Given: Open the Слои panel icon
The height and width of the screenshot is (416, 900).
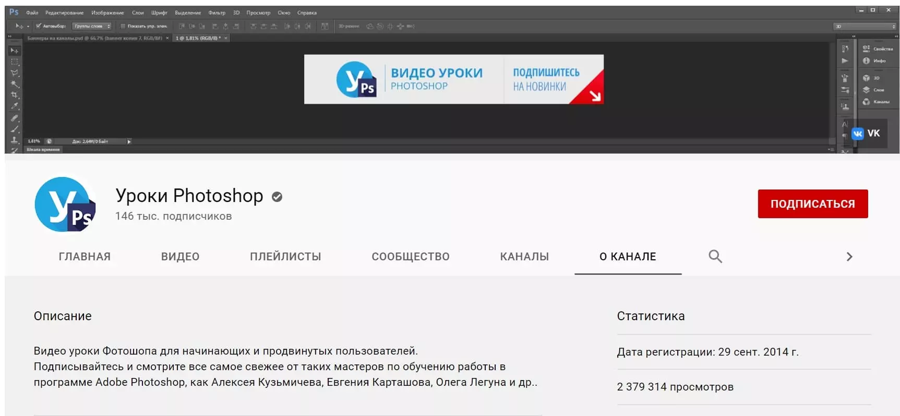Looking at the screenshot, I should 875,90.
